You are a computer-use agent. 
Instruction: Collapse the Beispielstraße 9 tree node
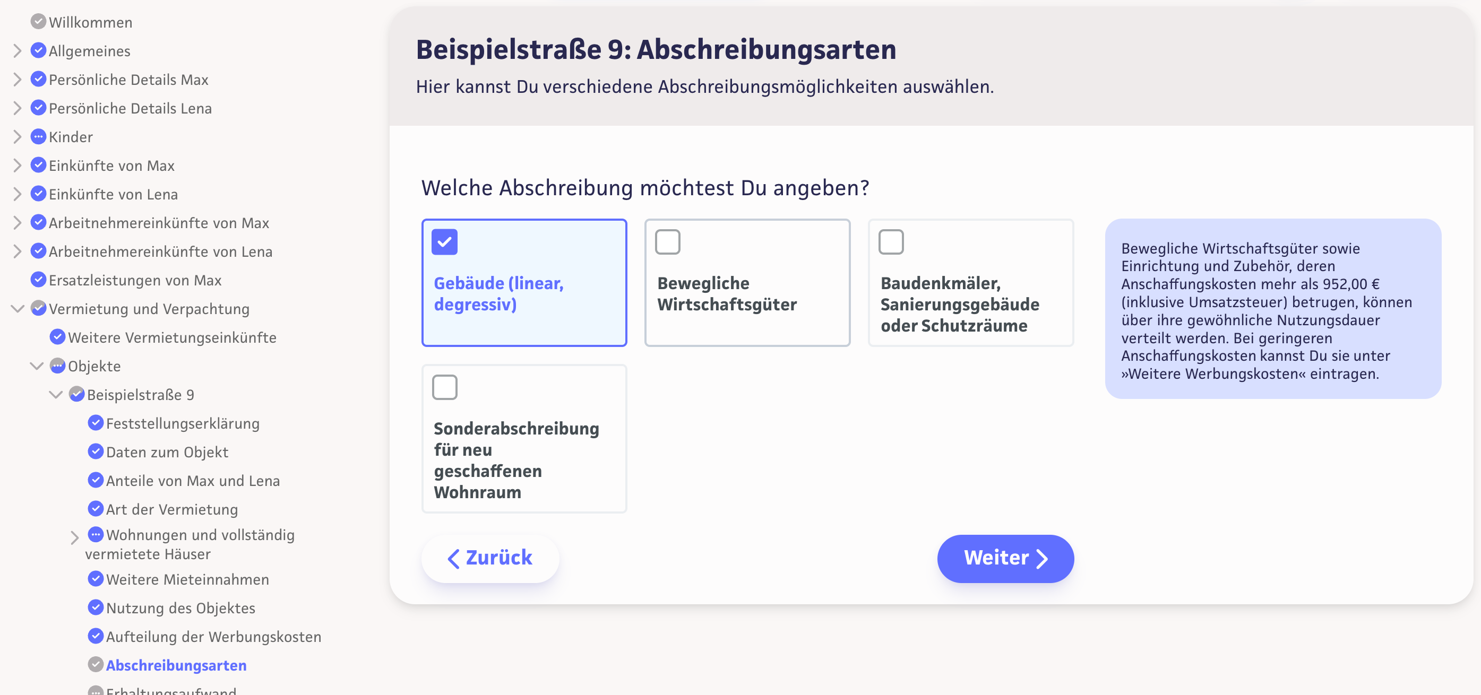pos(56,395)
